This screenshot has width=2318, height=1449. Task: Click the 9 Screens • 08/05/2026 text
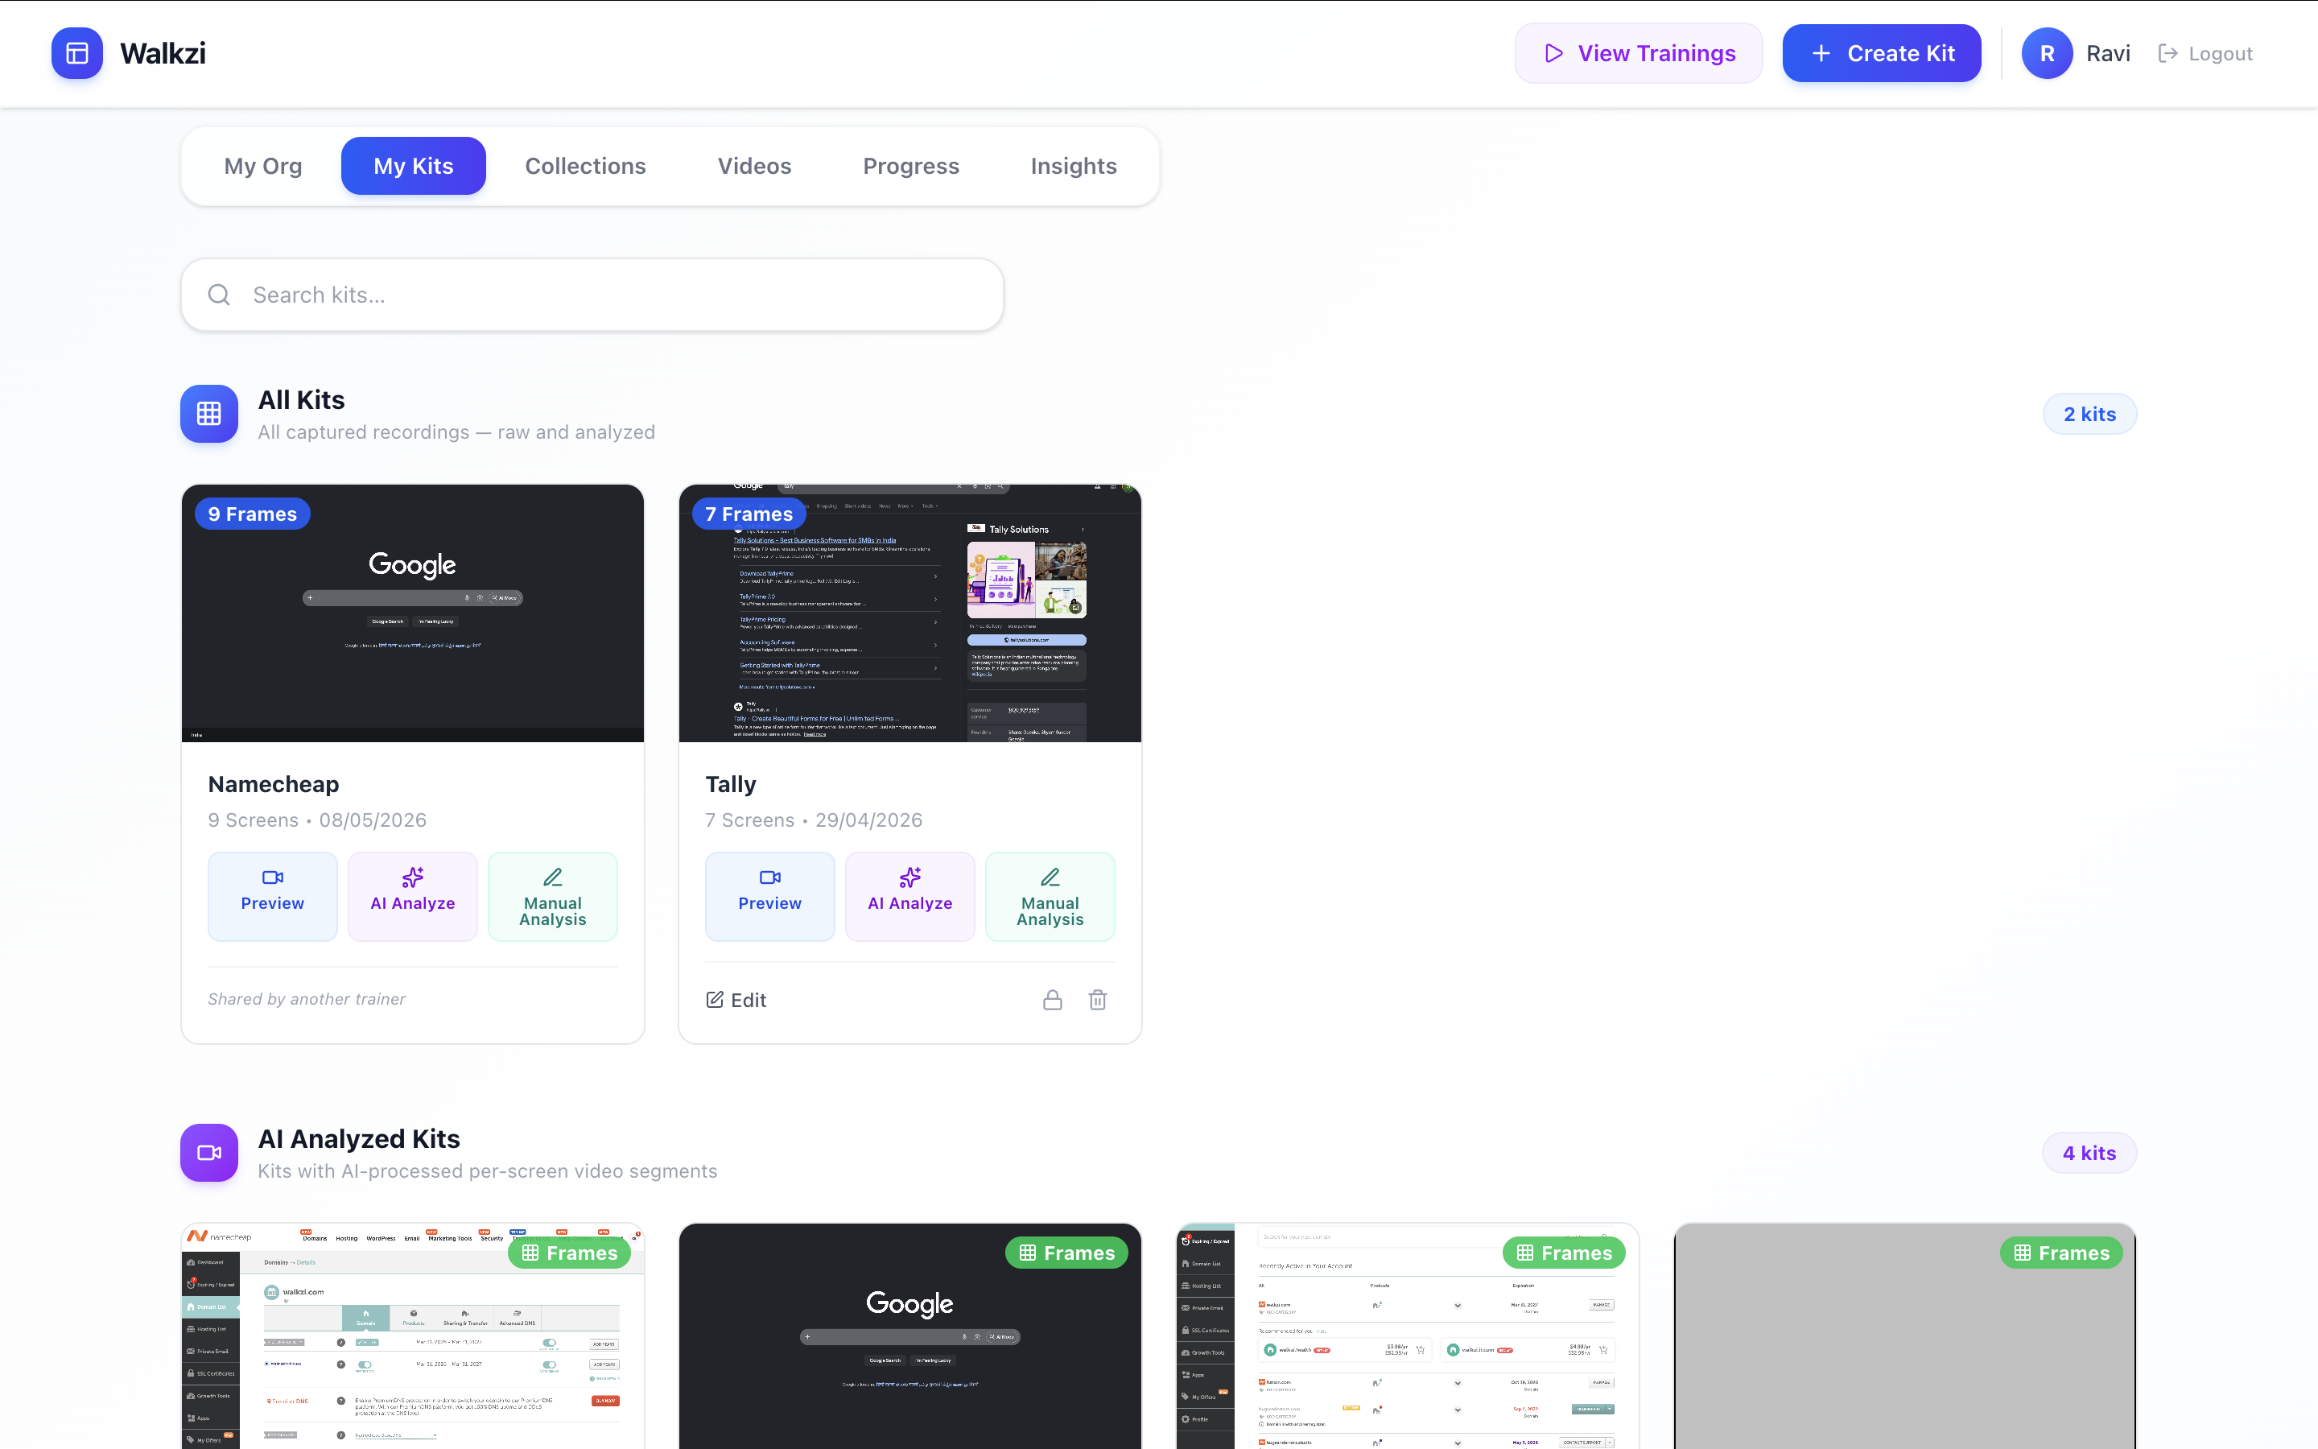coord(317,820)
